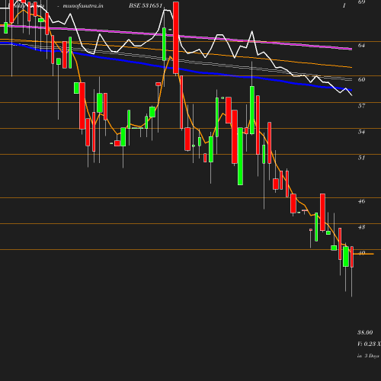The height and width of the screenshot is (381, 381).
Task: Click the last red candlestick on the chart
Action: 352,257
